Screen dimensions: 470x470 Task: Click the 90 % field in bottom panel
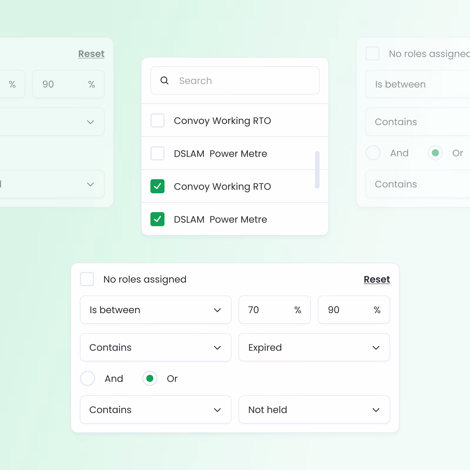[x=354, y=310]
